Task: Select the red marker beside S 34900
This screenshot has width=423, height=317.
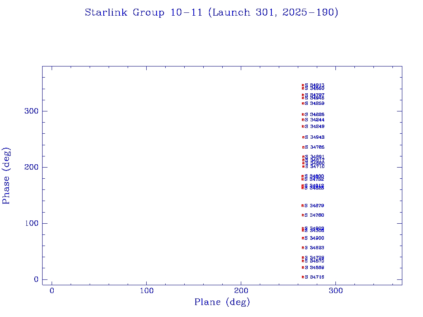Action: 303,238
